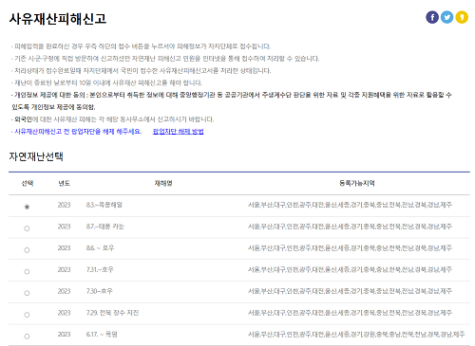Click the 외국인 사유재산 피해 notice line

(113, 119)
